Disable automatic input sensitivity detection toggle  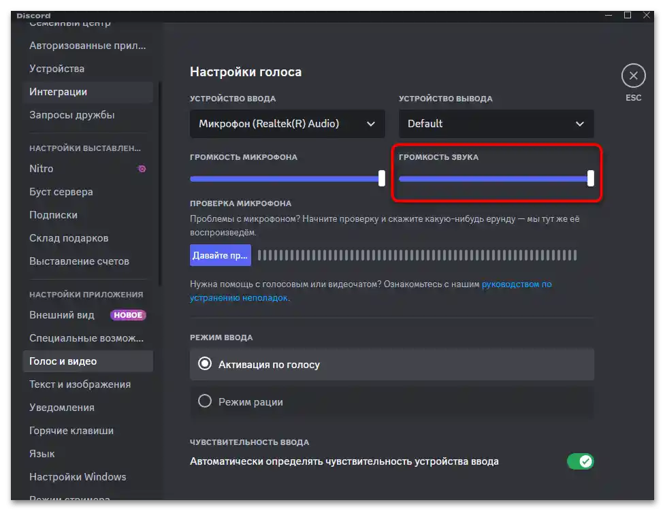(x=580, y=461)
